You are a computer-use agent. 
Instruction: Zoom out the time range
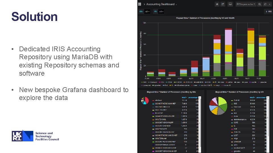259,4
